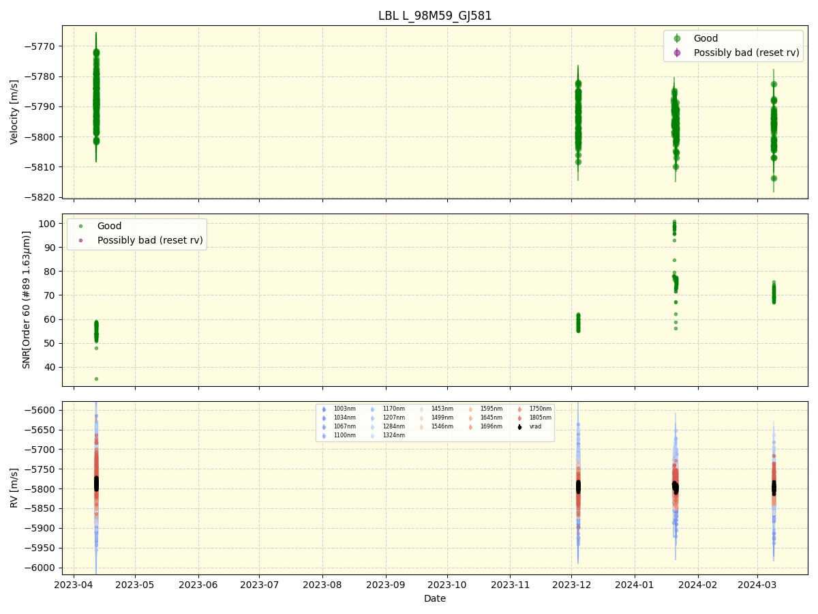Viewport: 818px width, 614px height.
Task: Click the 'Possibly bad (reset rv)' label in SNR legend
Action: [x=150, y=240]
